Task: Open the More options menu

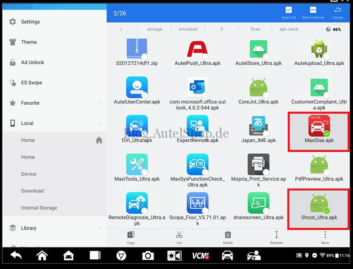Action: (x=325, y=235)
